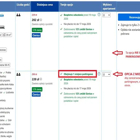Click the Rezerwuję button
The width and height of the screenshot is (140, 140).
click(129, 17)
